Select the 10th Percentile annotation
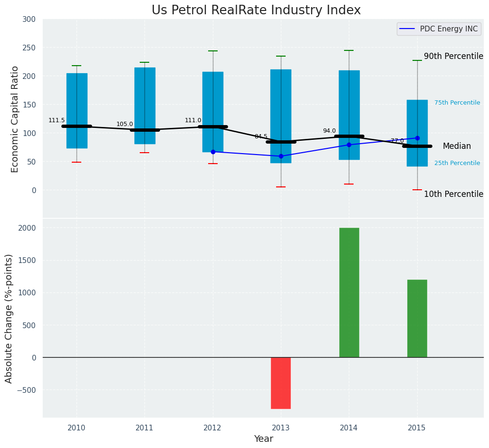The width and height of the screenshot is (489, 448). (x=453, y=194)
